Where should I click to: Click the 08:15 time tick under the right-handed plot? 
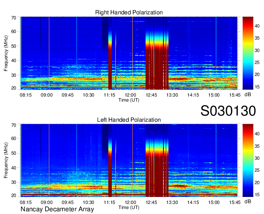26,95
